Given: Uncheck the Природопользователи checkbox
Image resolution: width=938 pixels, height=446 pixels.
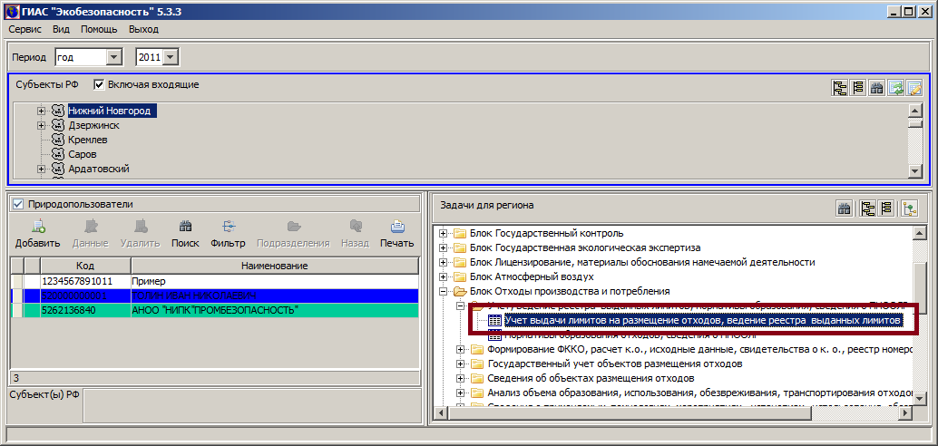Looking at the screenshot, I should click(18, 205).
